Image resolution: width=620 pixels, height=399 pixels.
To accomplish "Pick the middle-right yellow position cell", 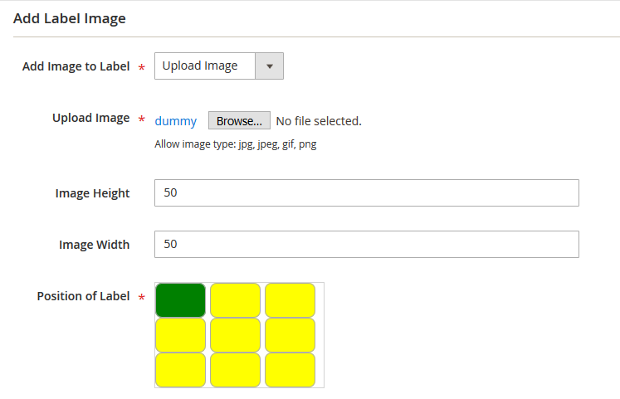I will pyautogui.click(x=290, y=335).
